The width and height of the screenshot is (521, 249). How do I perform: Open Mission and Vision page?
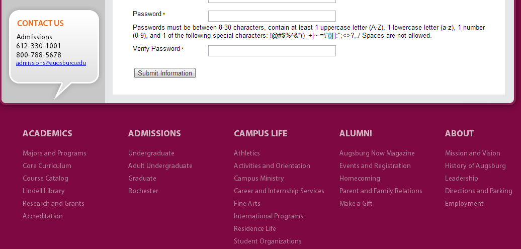[472, 153]
